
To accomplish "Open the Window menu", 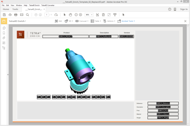I will tap(19, 5).
